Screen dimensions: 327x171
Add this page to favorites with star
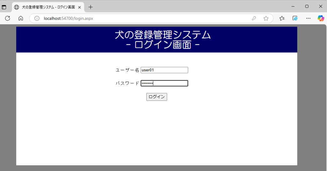pos(266,19)
